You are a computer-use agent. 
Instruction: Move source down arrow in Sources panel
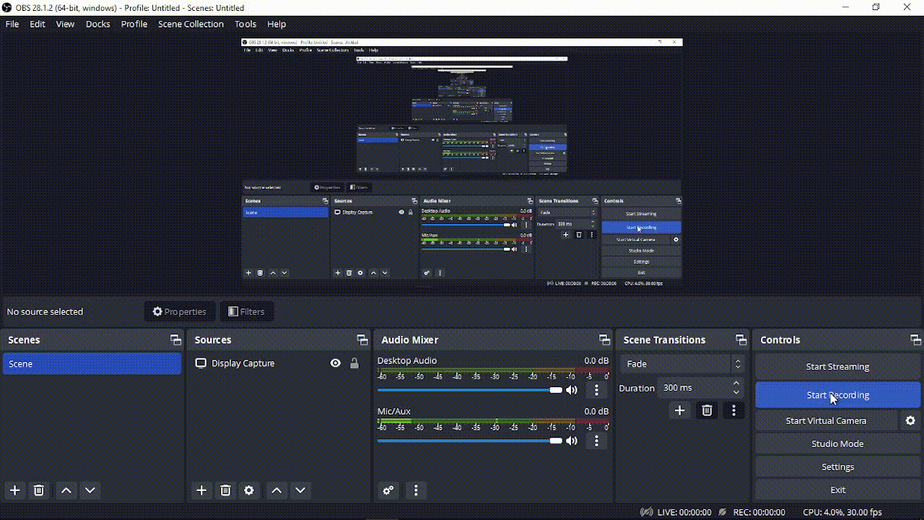300,490
